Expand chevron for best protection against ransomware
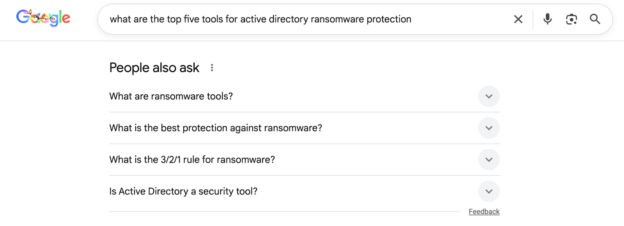This screenshot has width=624, height=226. click(x=489, y=128)
